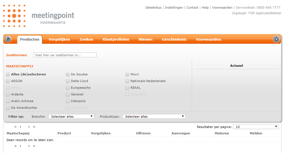The width and height of the screenshot is (285, 153).
Task: Open the Resultaten per pagina dropdown
Action: pyautogui.click(x=256, y=127)
